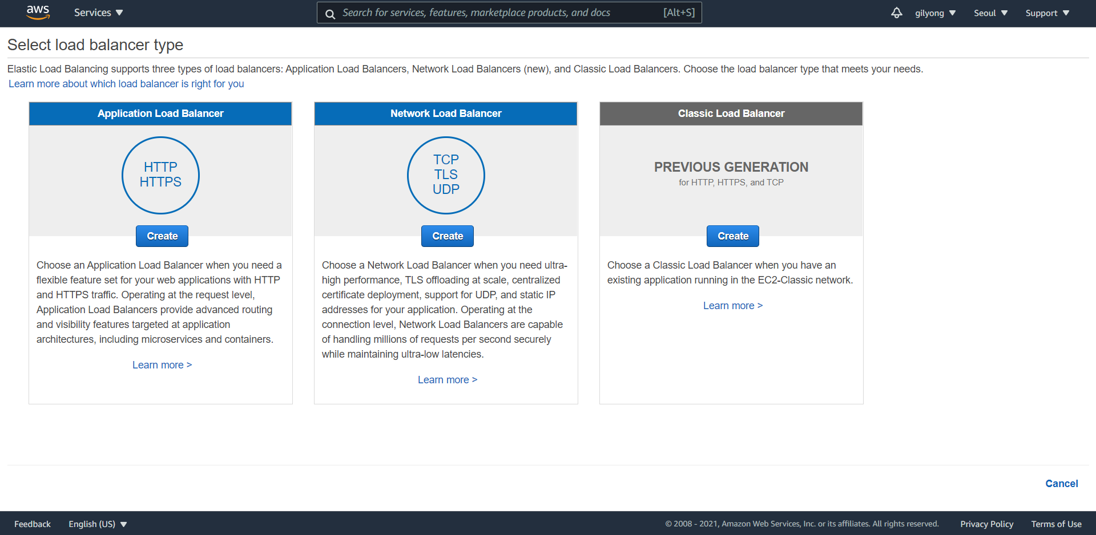Click the HTTP HTTPS circle icon
The image size is (1096, 535).
(x=160, y=175)
